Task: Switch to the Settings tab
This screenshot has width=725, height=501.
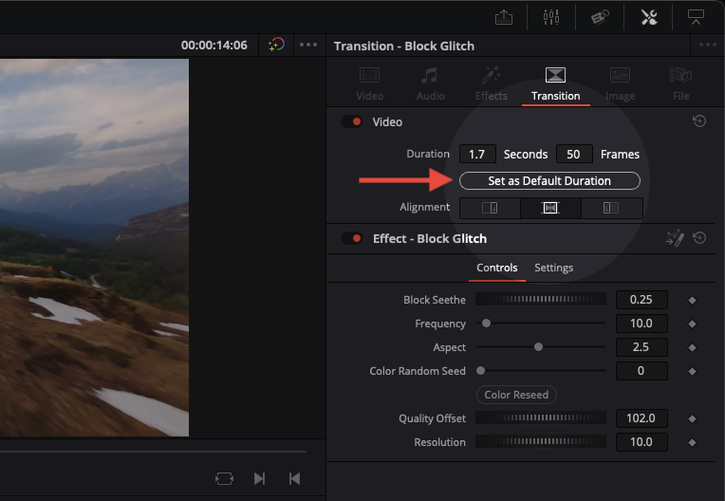Action: (x=553, y=268)
